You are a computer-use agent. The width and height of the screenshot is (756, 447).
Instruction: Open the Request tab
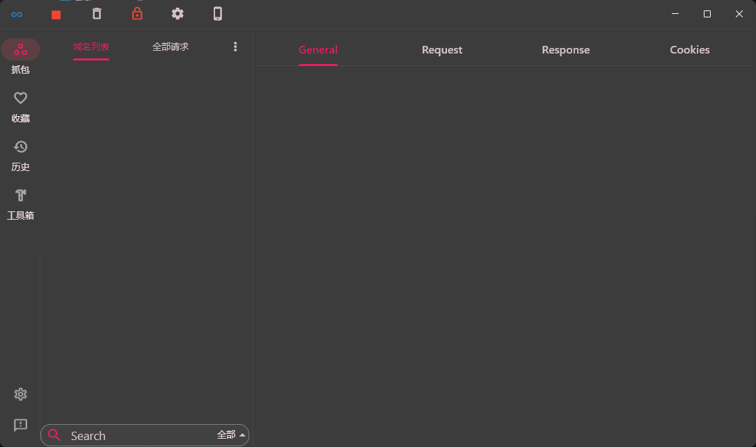point(441,49)
